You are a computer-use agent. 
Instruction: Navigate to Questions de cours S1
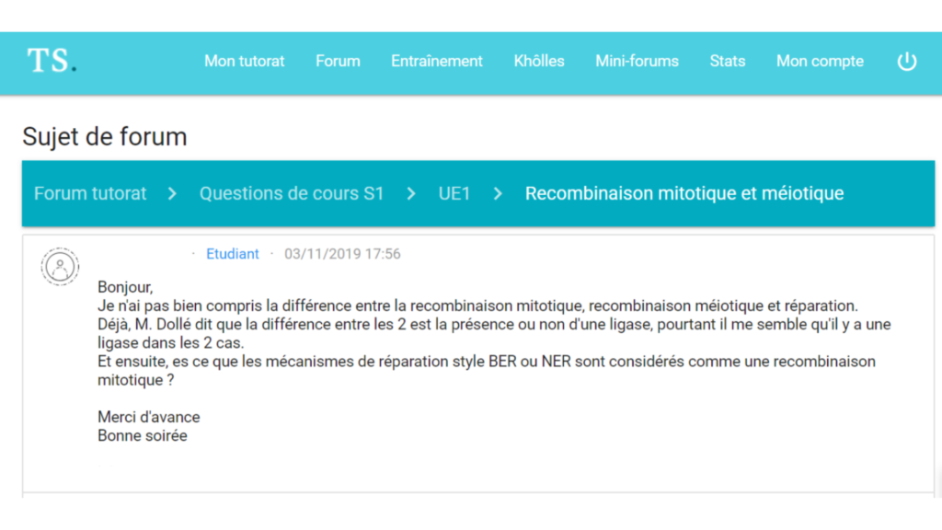coord(292,193)
